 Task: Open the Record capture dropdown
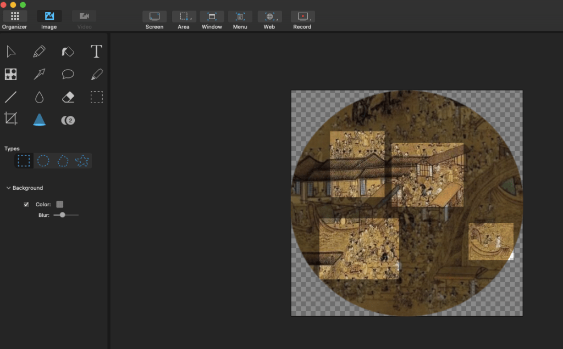point(302,17)
